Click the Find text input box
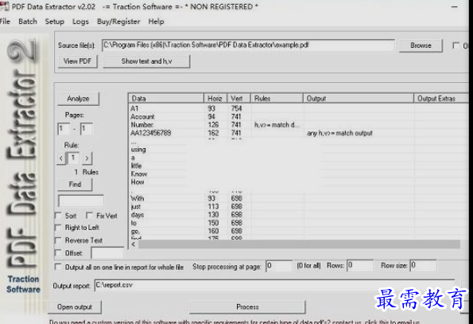The image size is (473, 324). (81, 201)
